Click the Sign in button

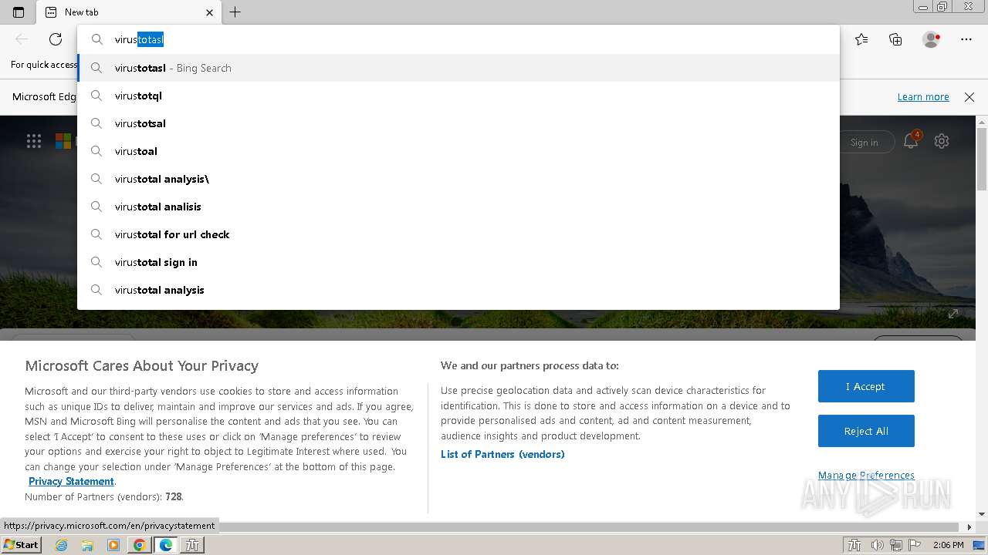[x=864, y=142]
